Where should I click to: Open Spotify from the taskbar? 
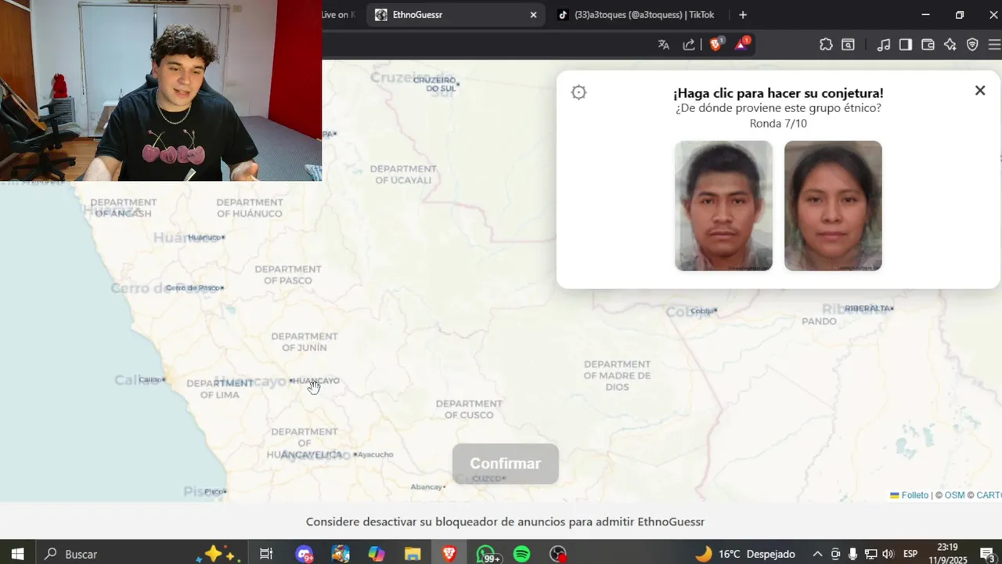coord(521,554)
